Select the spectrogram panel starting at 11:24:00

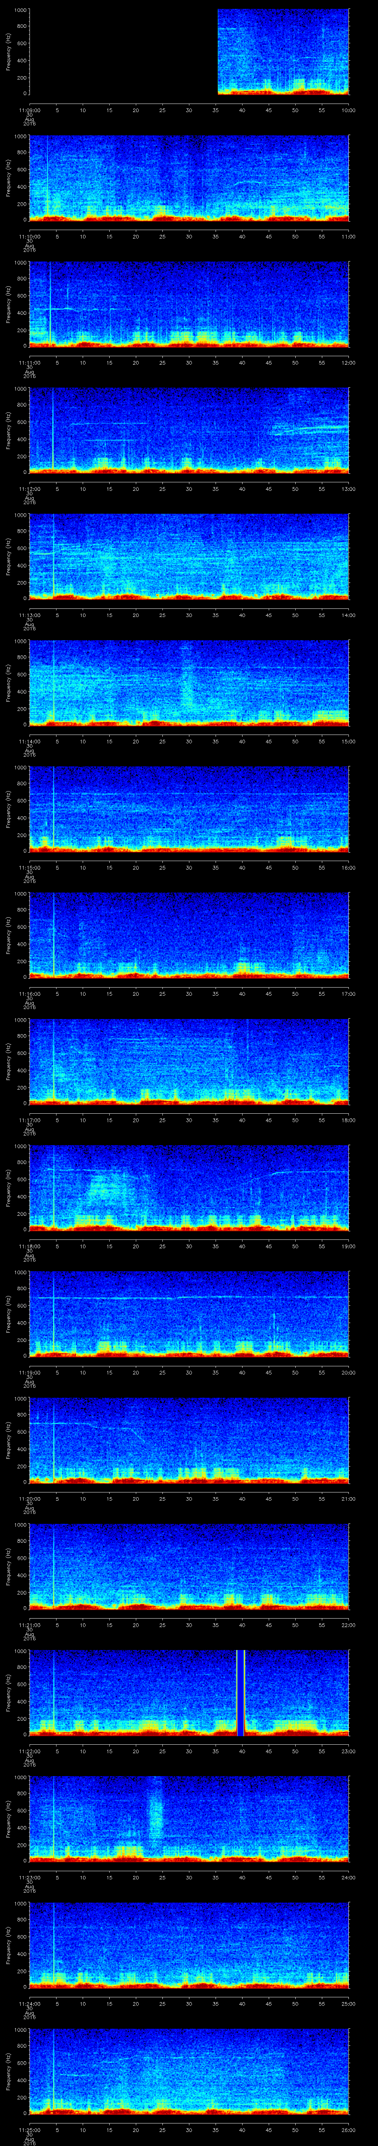[x=189, y=1945]
